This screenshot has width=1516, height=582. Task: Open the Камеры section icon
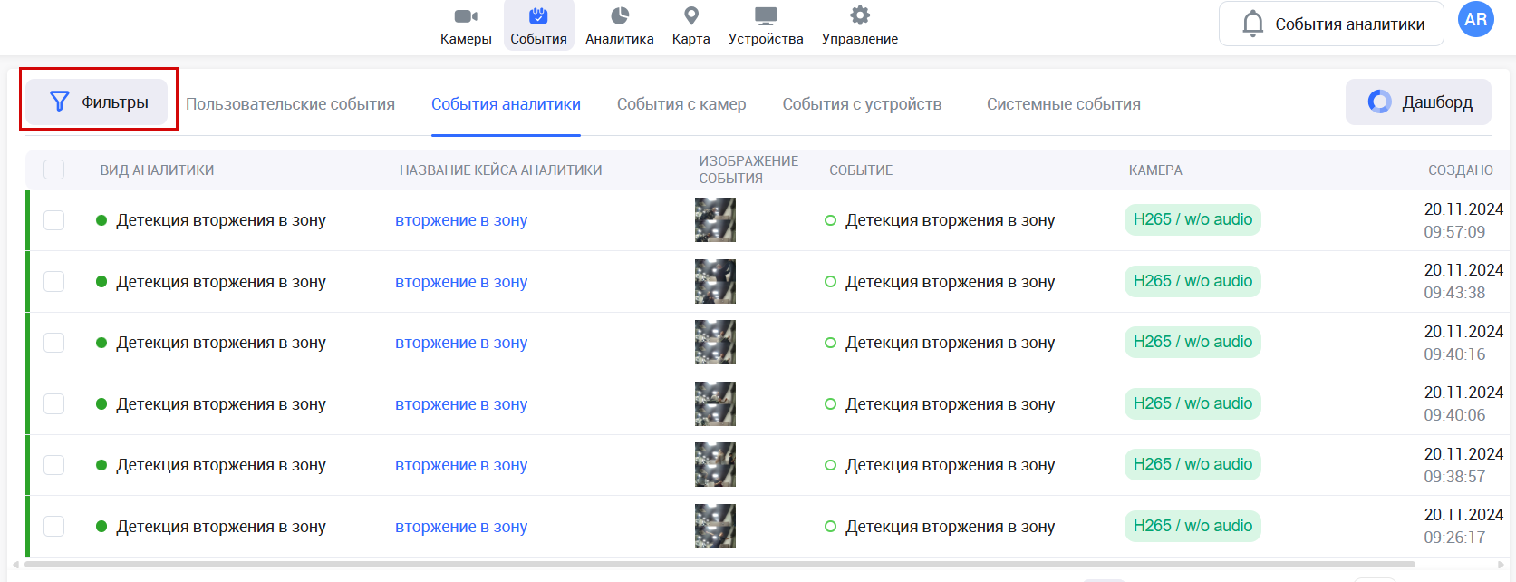[466, 16]
